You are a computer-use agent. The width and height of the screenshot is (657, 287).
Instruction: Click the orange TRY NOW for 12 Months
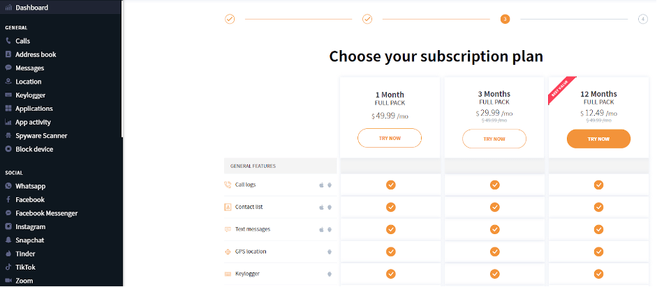point(599,139)
